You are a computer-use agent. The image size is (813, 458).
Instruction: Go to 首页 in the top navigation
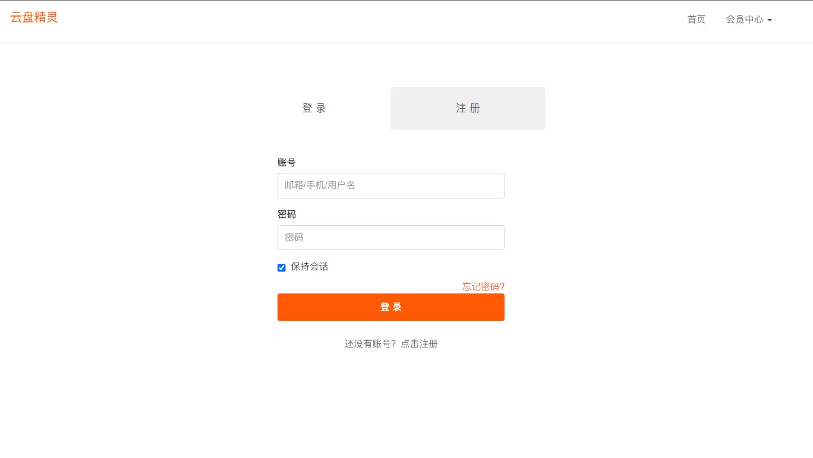pos(696,20)
